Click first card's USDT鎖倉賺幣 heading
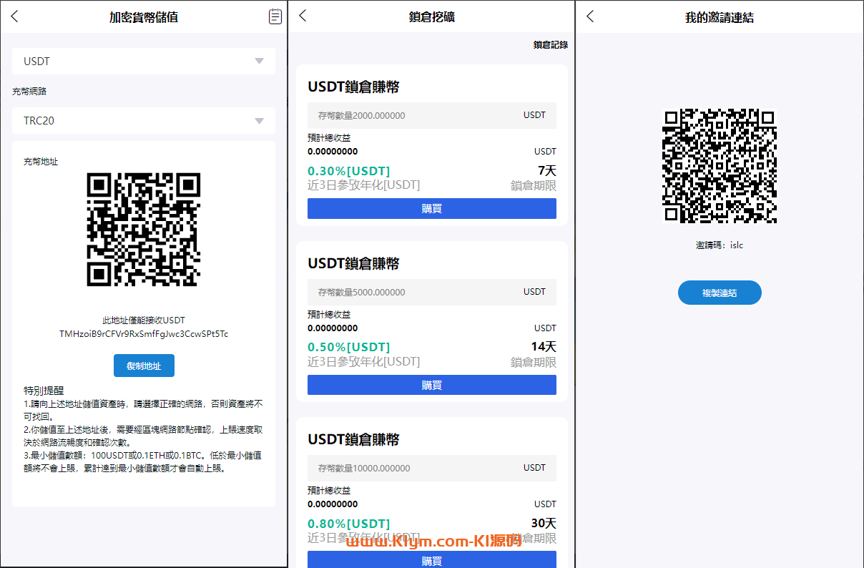Screen dimensions: 864x568 coord(353,87)
